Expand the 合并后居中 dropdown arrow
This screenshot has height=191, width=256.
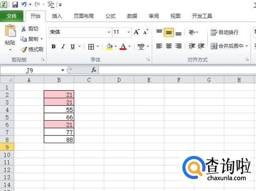tap(247, 46)
